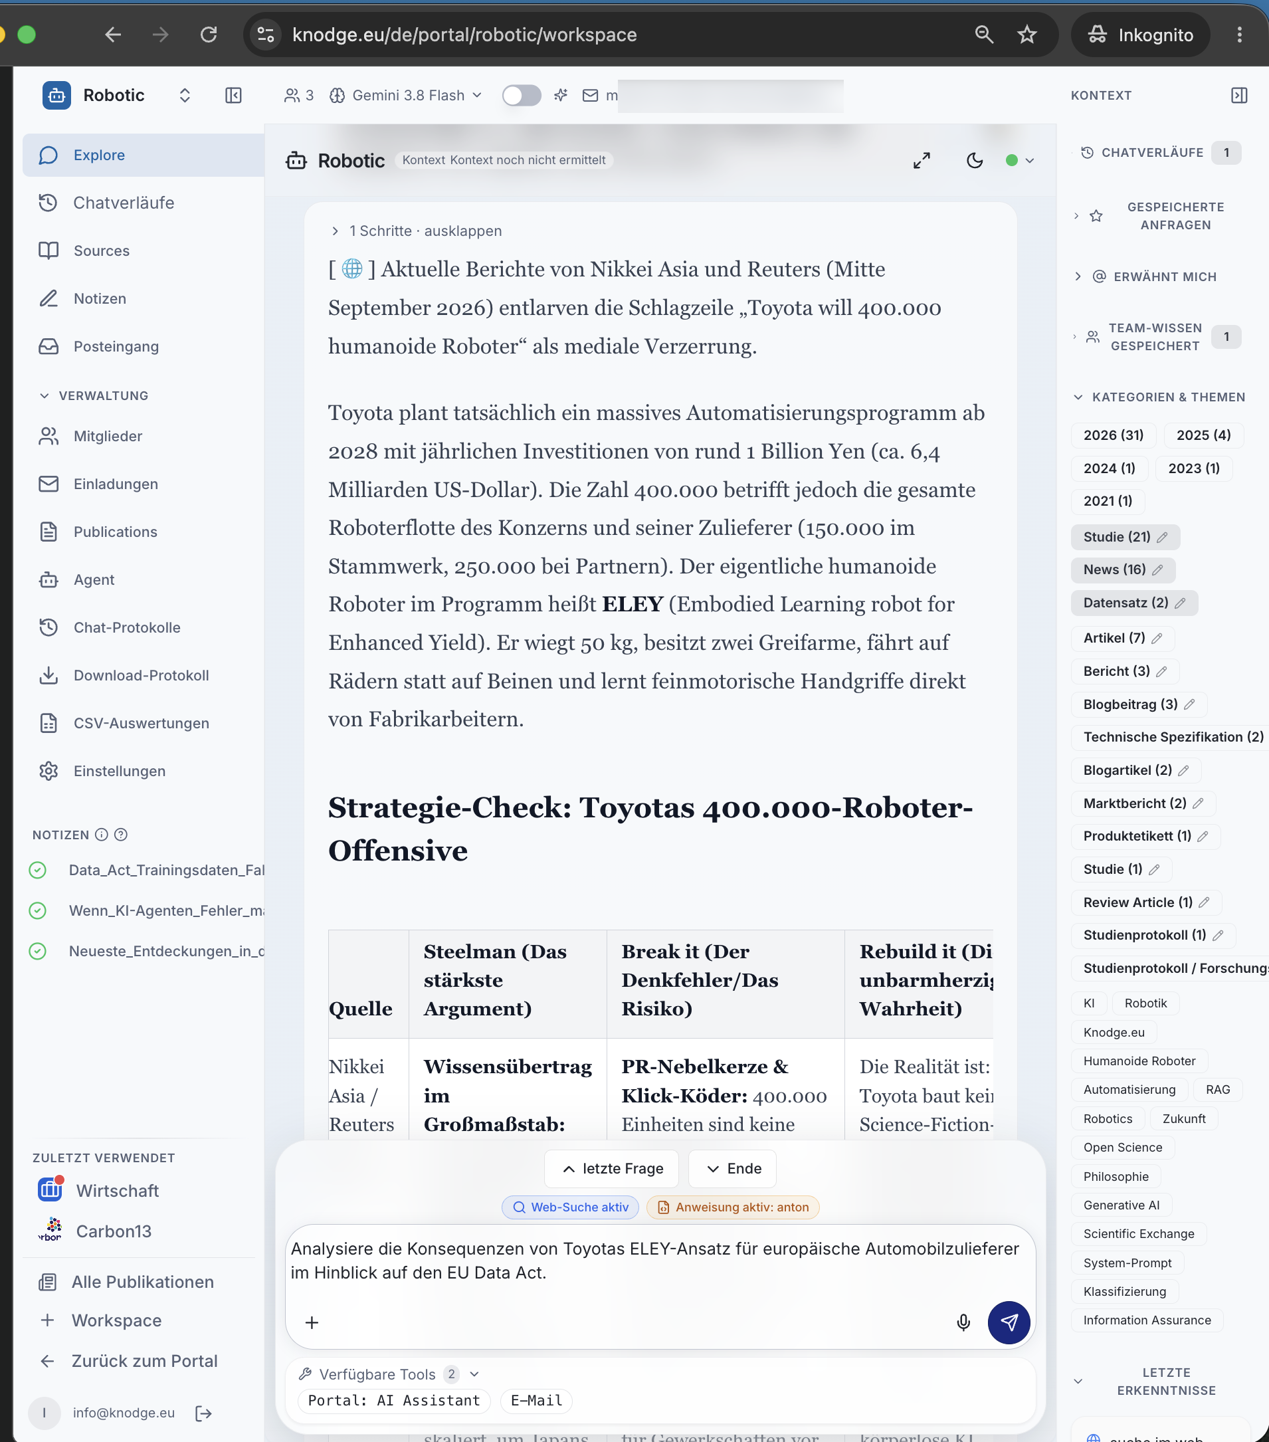The width and height of the screenshot is (1269, 1442).
Task: Open members count icon showing 3
Action: pos(298,95)
